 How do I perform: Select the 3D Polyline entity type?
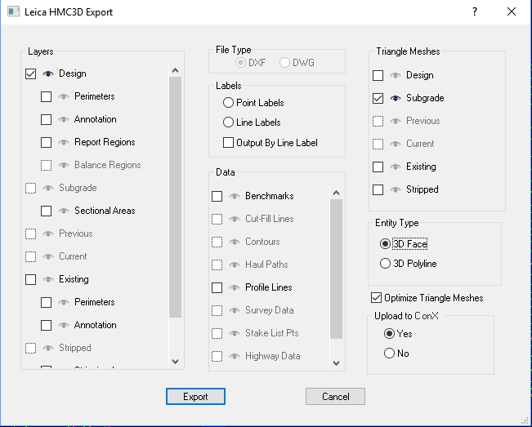[x=386, y=264]
